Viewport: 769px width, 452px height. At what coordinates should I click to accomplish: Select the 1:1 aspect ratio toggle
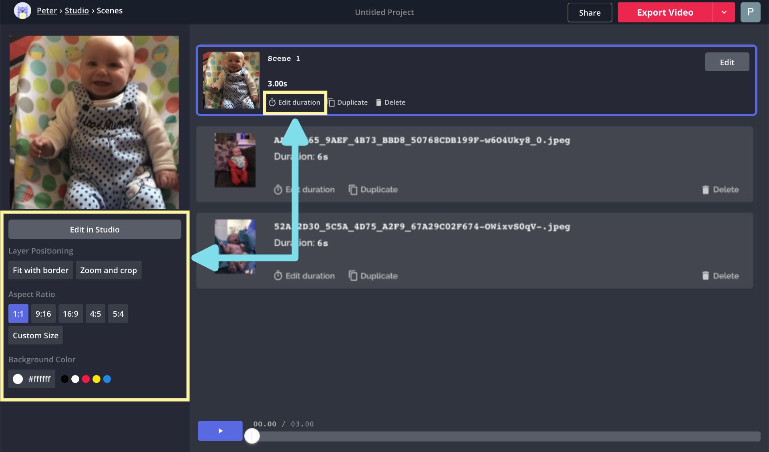point(18,313)
